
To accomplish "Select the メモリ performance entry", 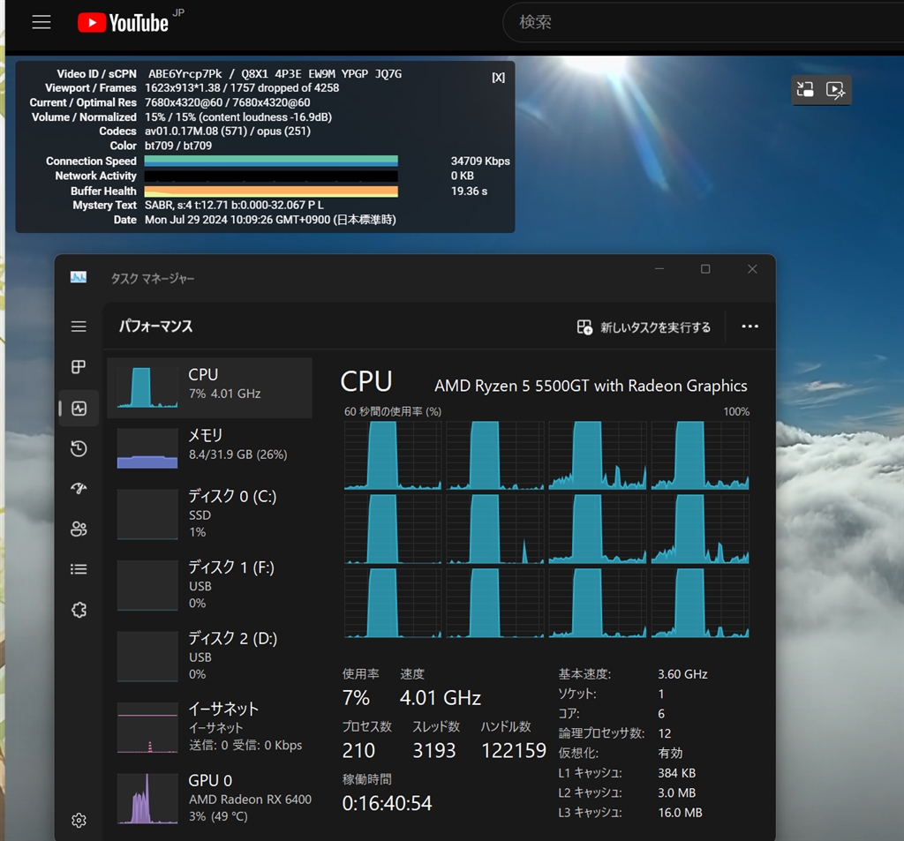I will [210, 448].
